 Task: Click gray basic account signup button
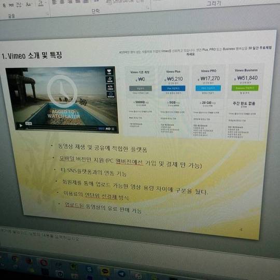[141, 88]
